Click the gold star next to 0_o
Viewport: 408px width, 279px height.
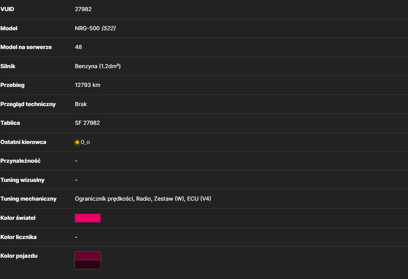(77, 142)
